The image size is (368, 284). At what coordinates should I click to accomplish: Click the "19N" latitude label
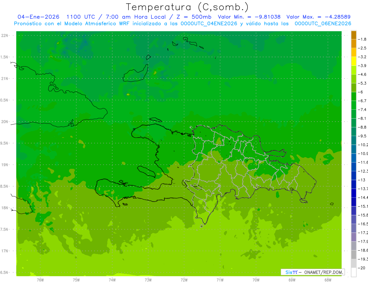point(4,165)
